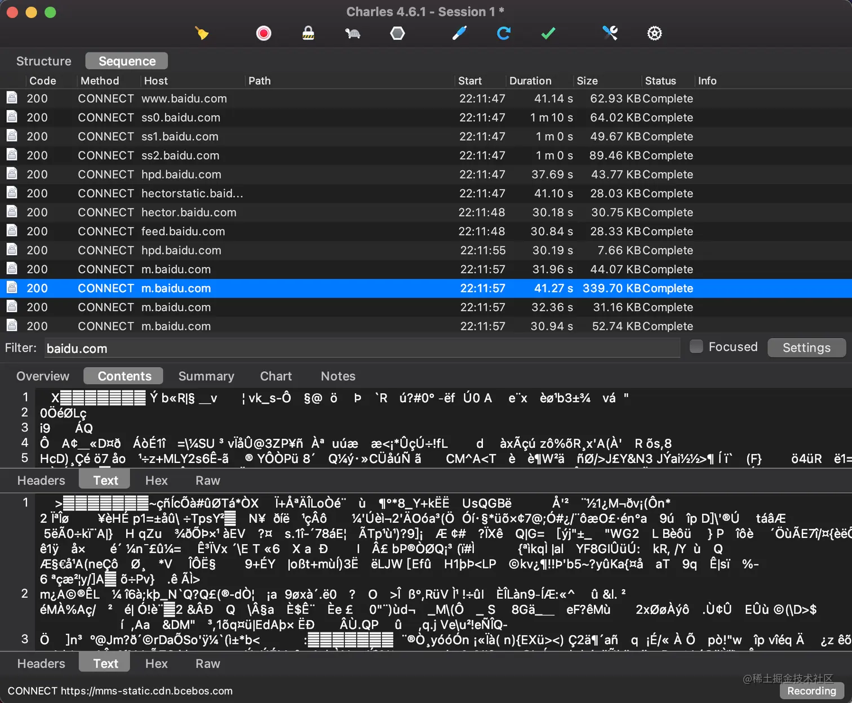852x703 pixels.
Task: Select m.baidu.com row sized 31.16 KB
Action: pyautogui.click(x=426, y=307)
